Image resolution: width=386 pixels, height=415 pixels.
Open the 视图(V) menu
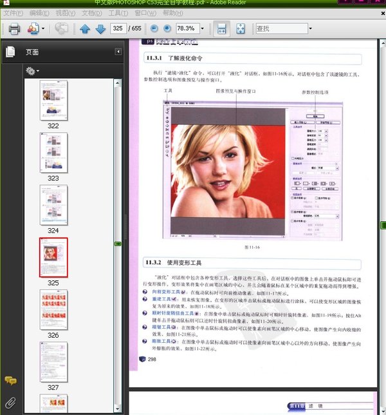[x=64, y=13]
